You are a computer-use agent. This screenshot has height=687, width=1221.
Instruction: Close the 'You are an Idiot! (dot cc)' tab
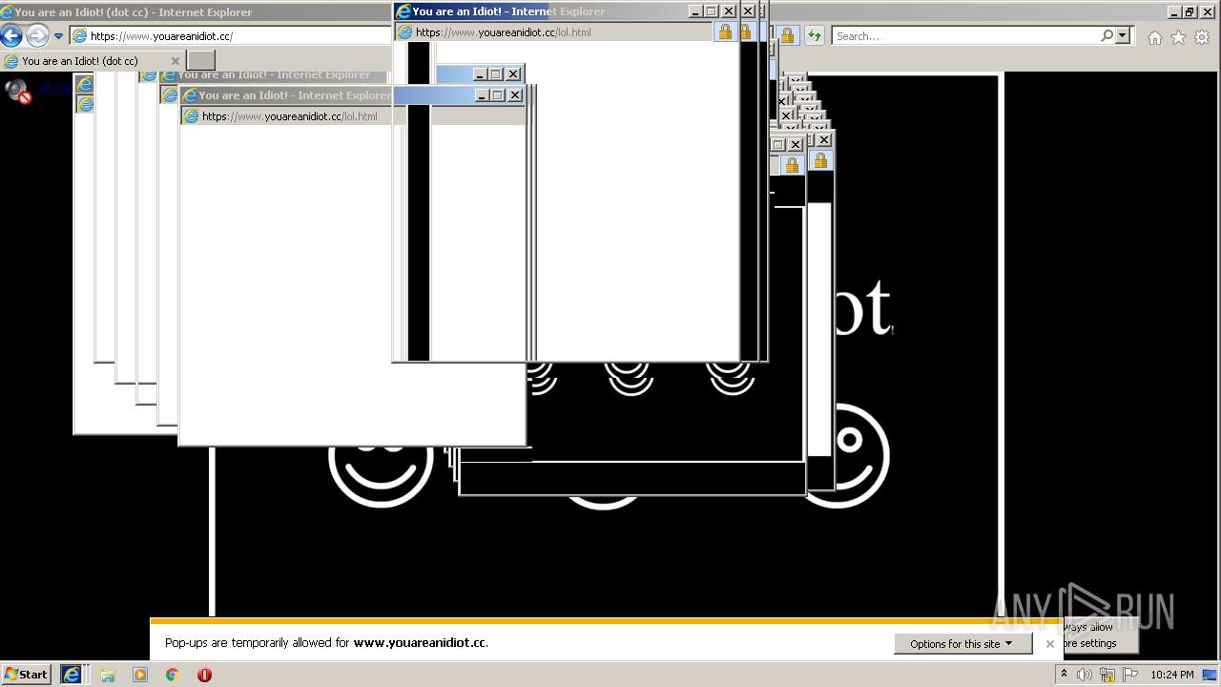click(175, 61)
